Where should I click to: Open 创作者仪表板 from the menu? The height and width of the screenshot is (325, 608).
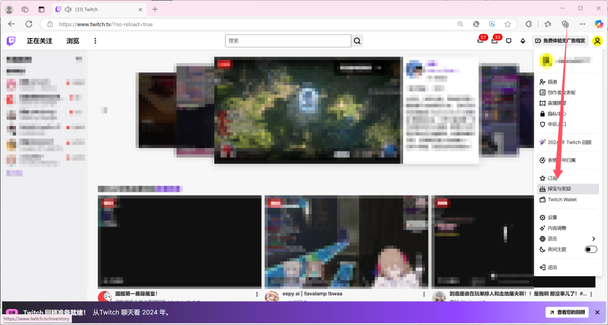point(568,92)
